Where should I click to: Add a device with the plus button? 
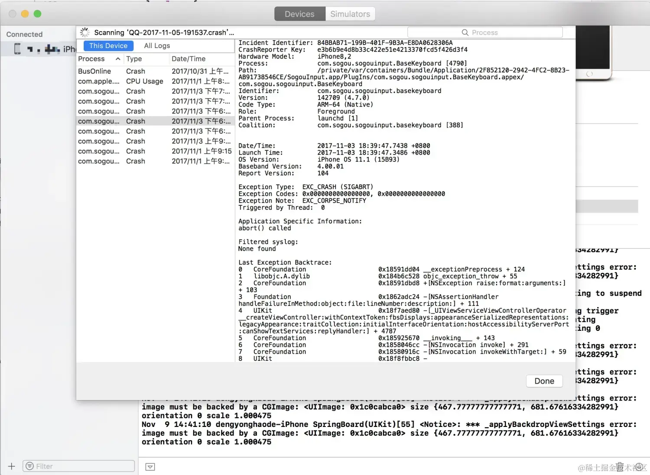[x=12, y=466]
